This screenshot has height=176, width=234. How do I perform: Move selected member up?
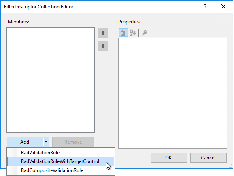click(x=103, y=33)
